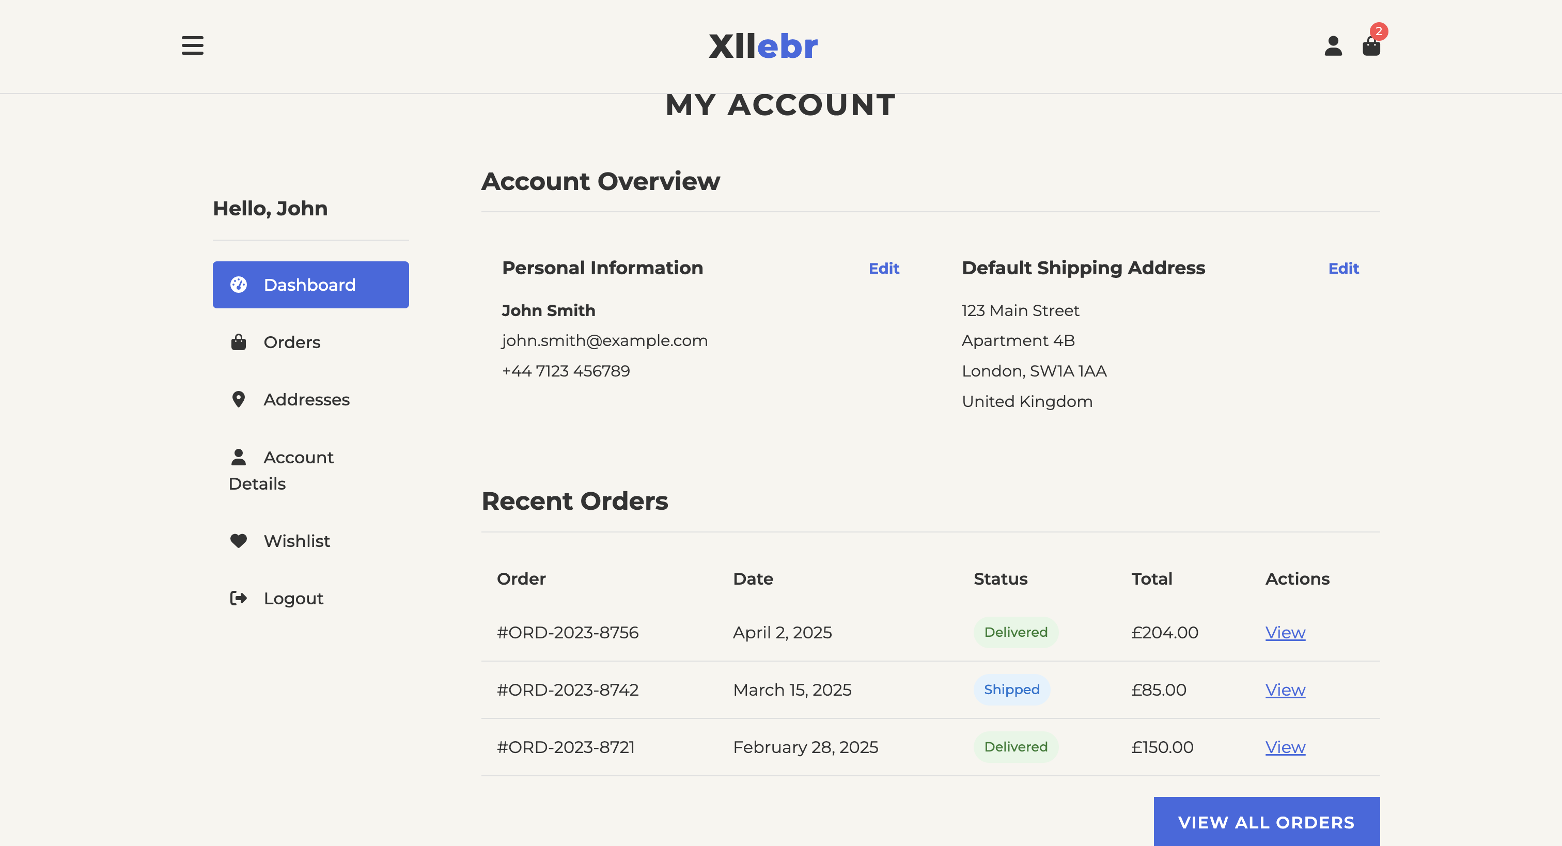This screenshot has height=846, width=1562.
Task: Click the Shipped status badge
Action: [x=1011, y=690]
